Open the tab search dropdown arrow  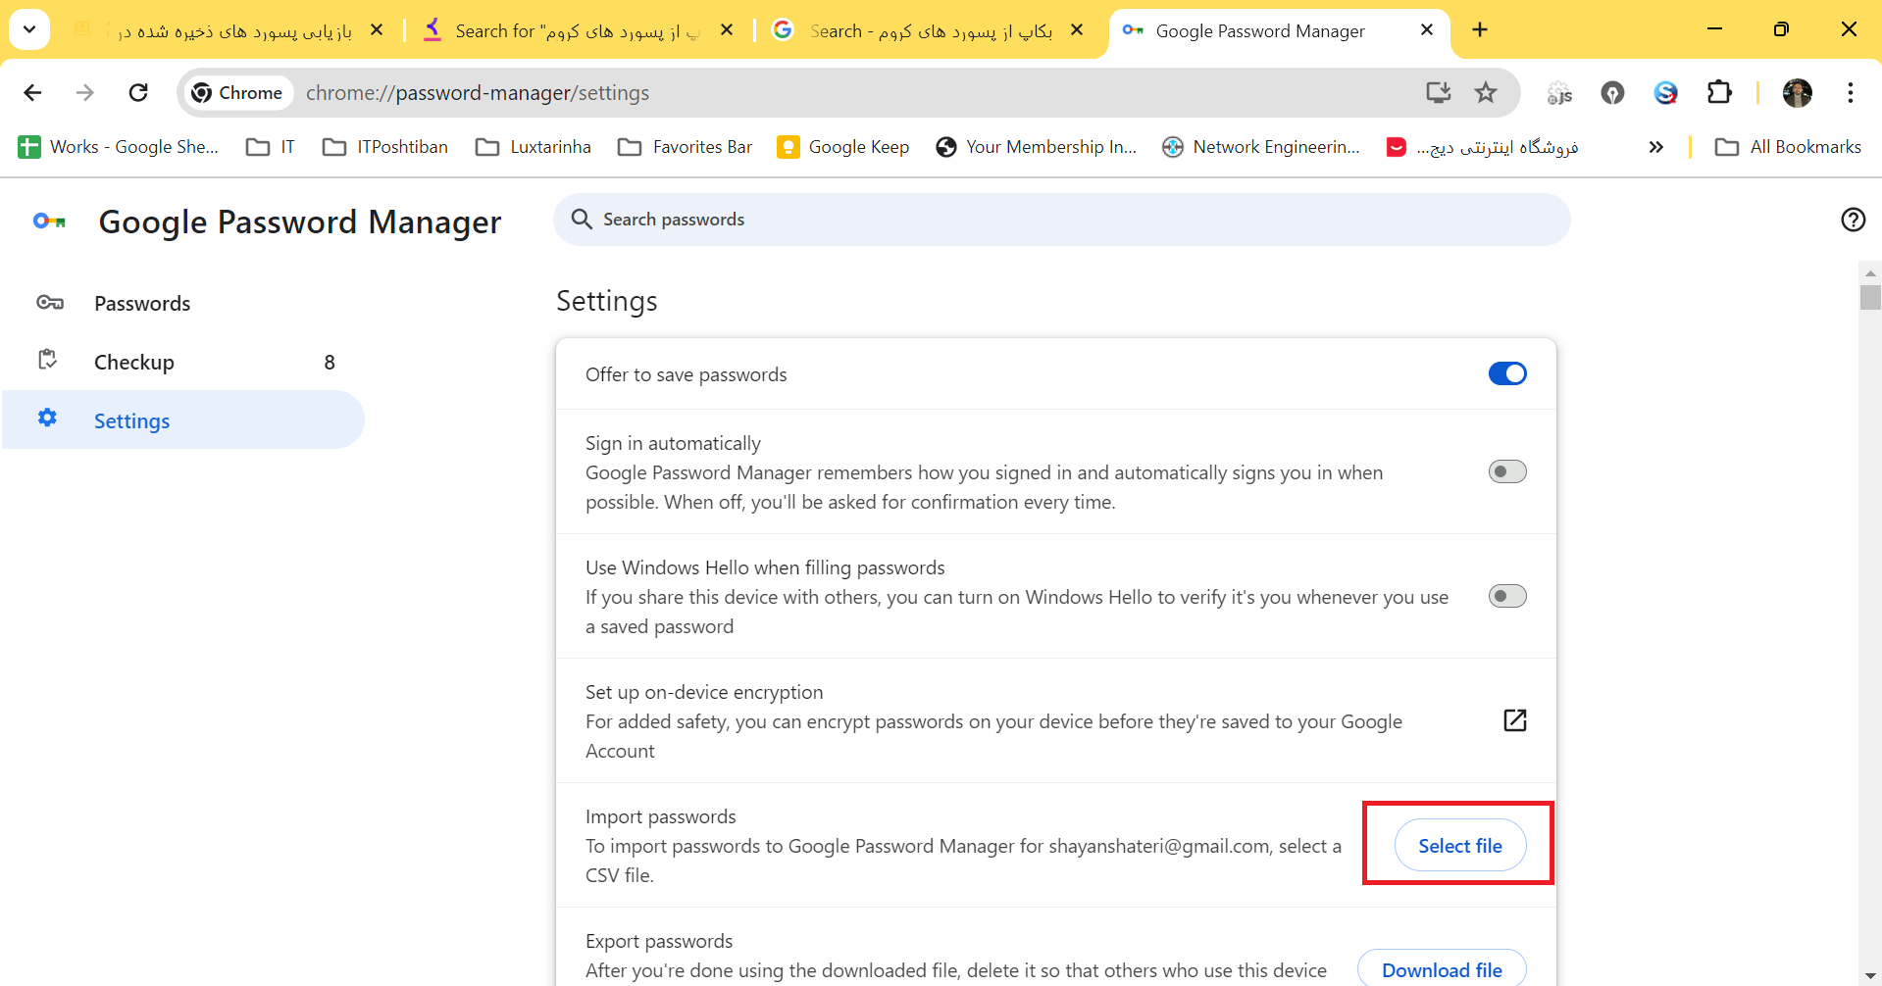(29, 29)
